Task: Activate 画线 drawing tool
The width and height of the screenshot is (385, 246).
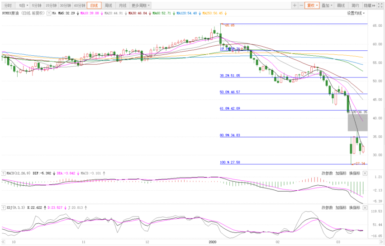Action: [341, 5]
